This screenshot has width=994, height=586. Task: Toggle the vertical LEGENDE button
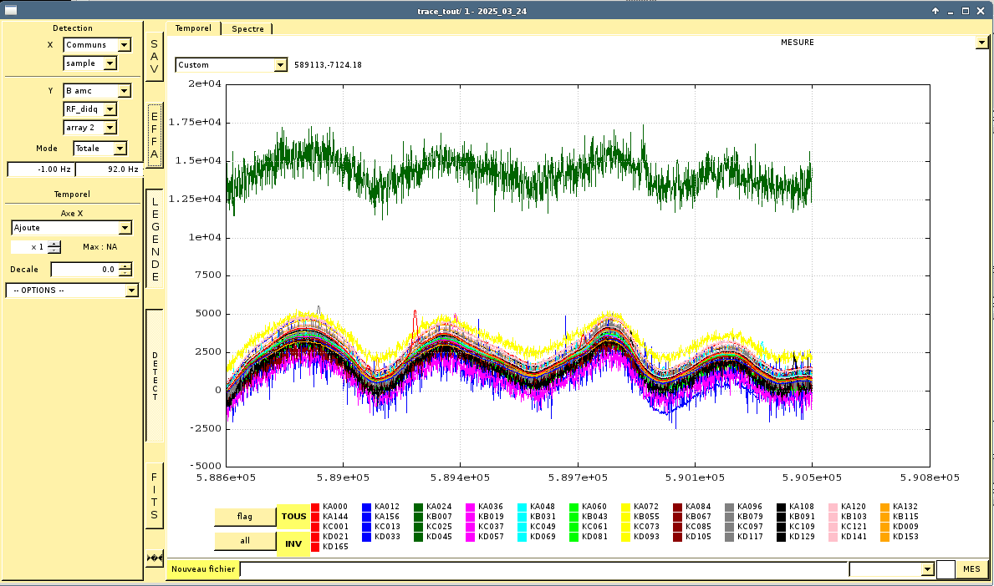point(155,239)
